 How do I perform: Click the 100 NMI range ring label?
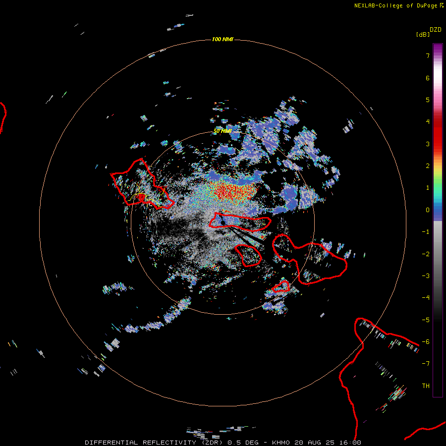223,39
